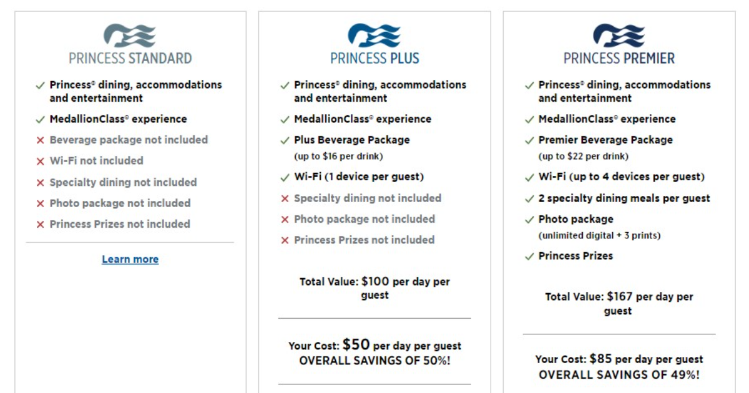Select the PRINCESS PLUS heading
Screen dimensions: 749x393
pyautogui.click(x=374, y=59)
